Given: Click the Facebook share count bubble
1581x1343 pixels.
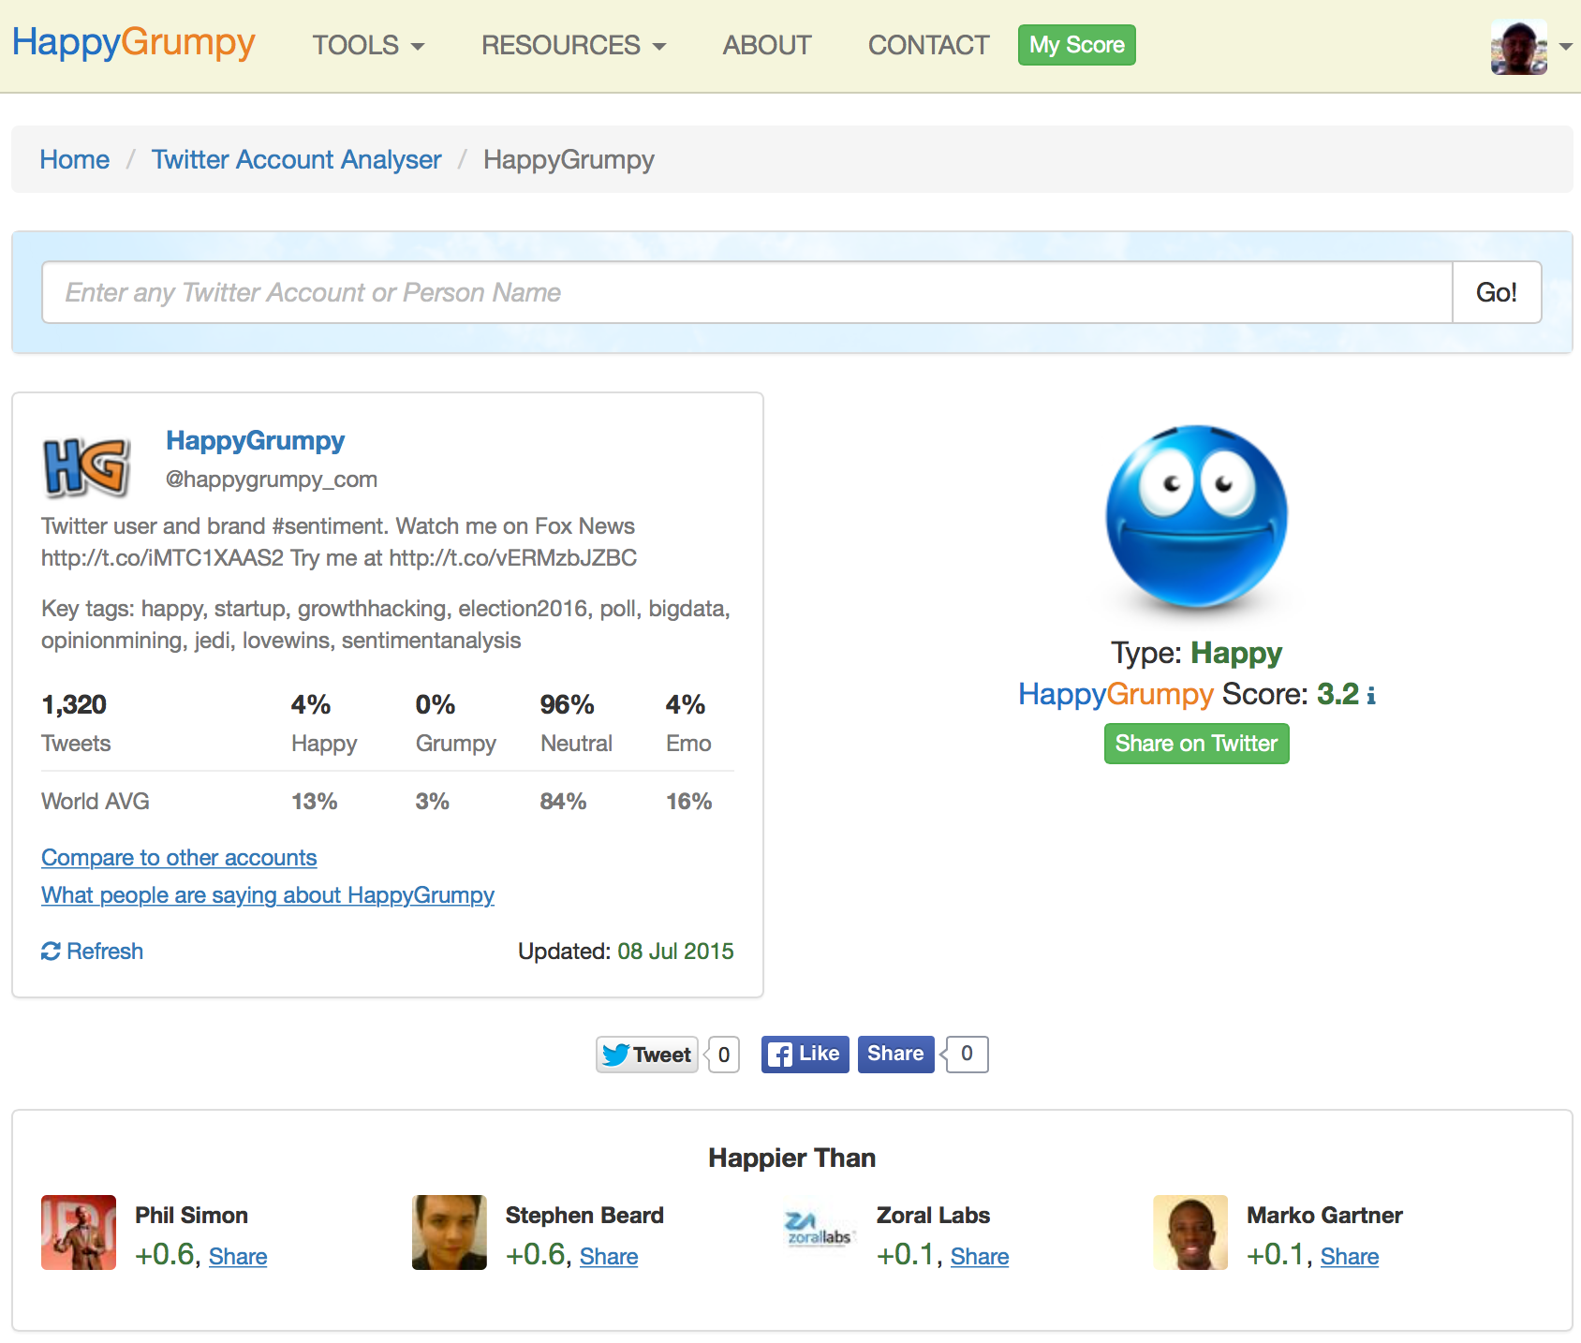Looking at the screenshot, I should (x=966, y=1055).
